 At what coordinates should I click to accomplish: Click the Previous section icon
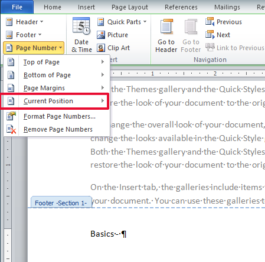click(210, 22)
